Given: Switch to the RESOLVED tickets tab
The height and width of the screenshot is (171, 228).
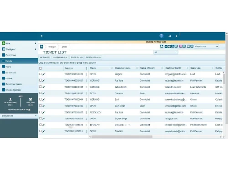Looking at the screenshot, I should pyautogui.click(x=93, y=57).
